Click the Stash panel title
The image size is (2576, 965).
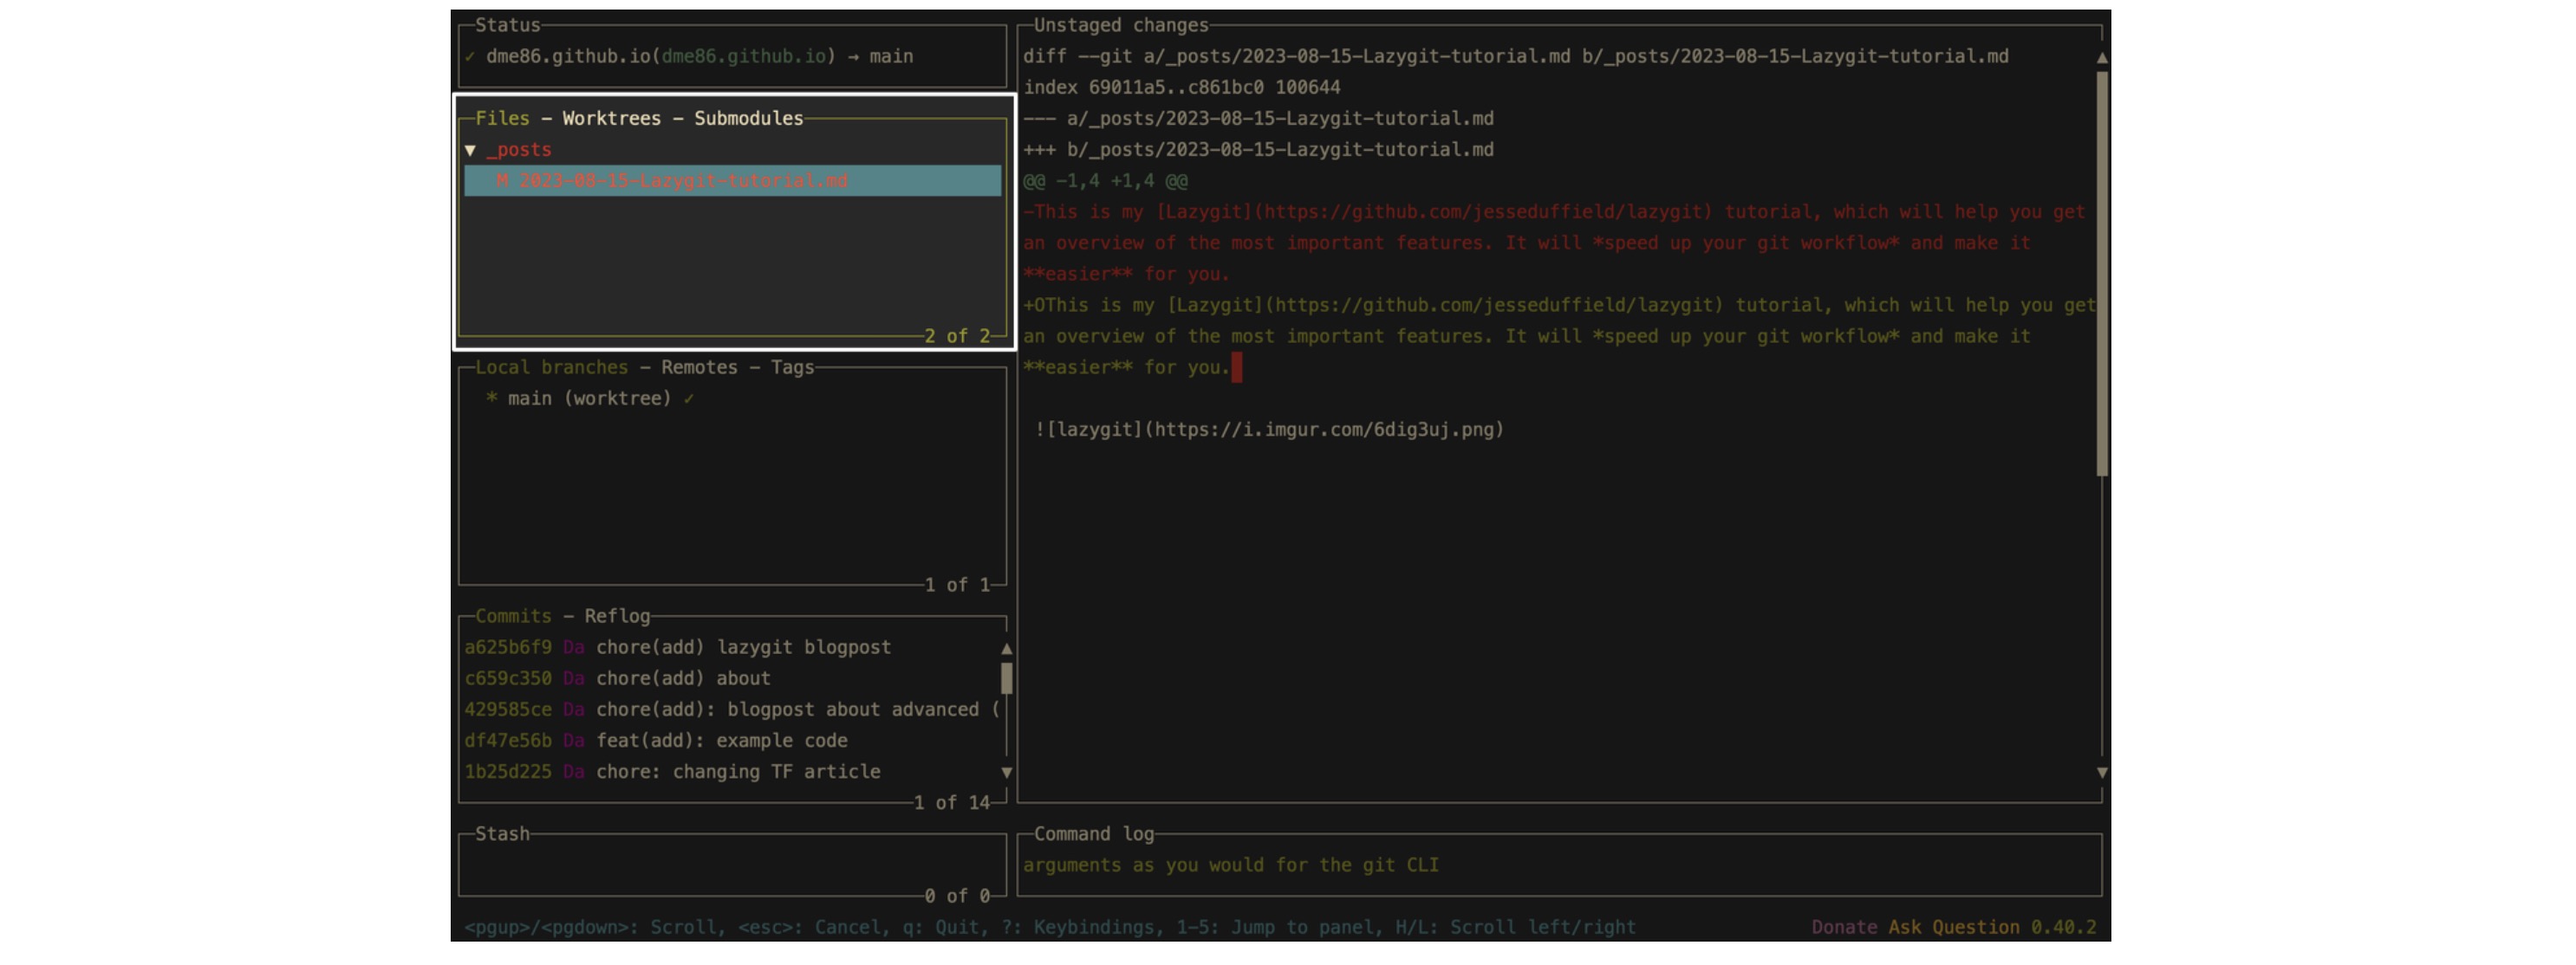tap(502, 833)
